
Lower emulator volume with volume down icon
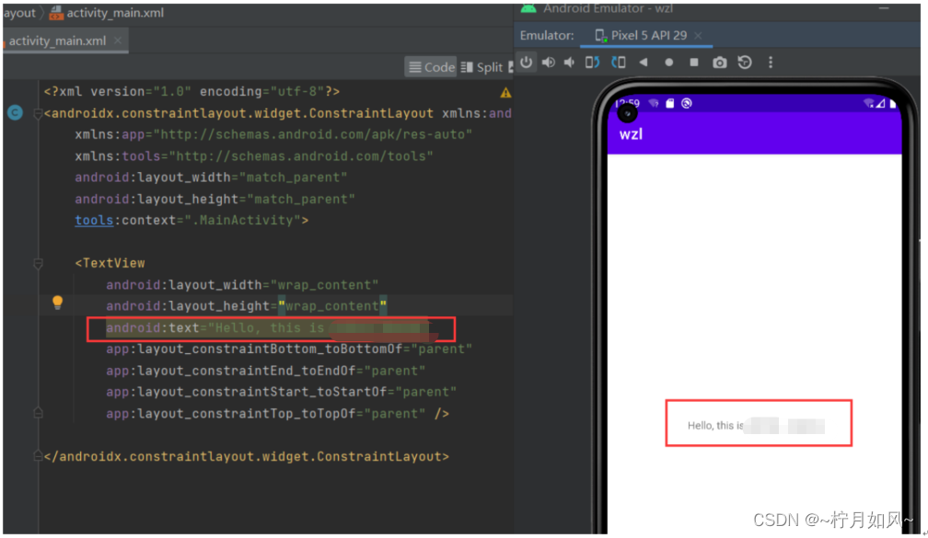tap(569, 63)
